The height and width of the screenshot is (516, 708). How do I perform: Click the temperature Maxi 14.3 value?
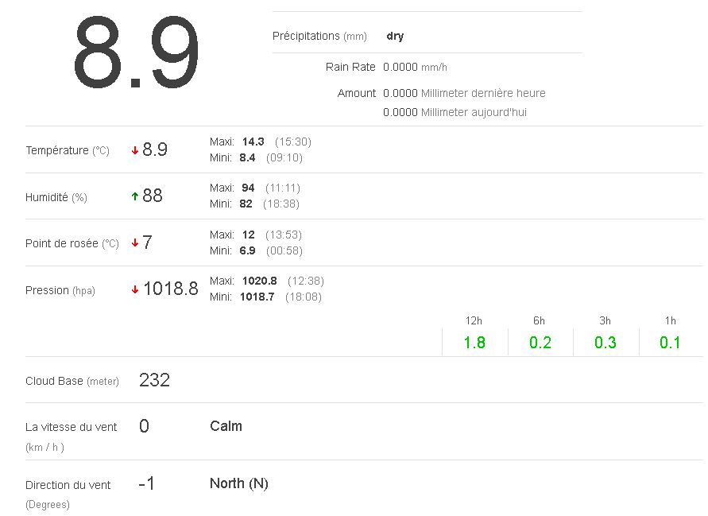click(253, 142)
